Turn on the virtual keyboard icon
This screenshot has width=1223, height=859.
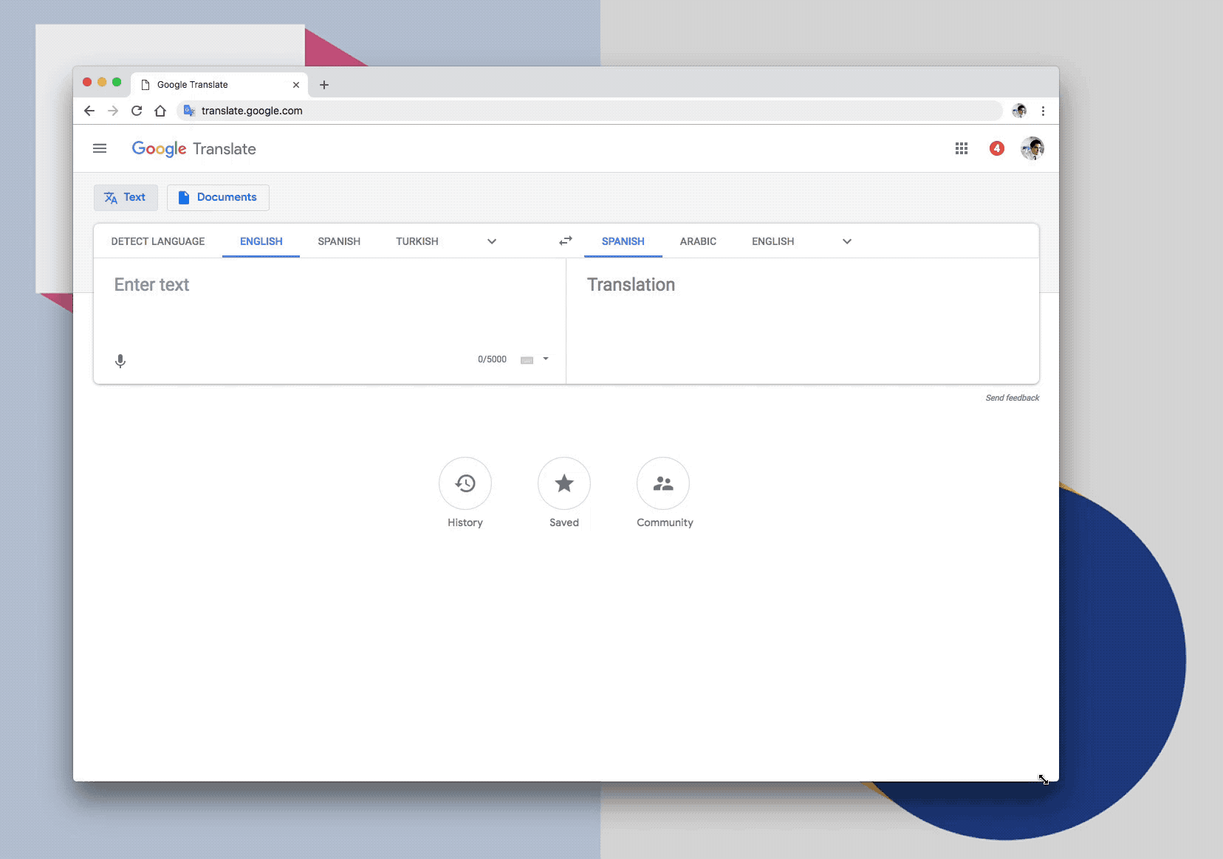(527, 360)
